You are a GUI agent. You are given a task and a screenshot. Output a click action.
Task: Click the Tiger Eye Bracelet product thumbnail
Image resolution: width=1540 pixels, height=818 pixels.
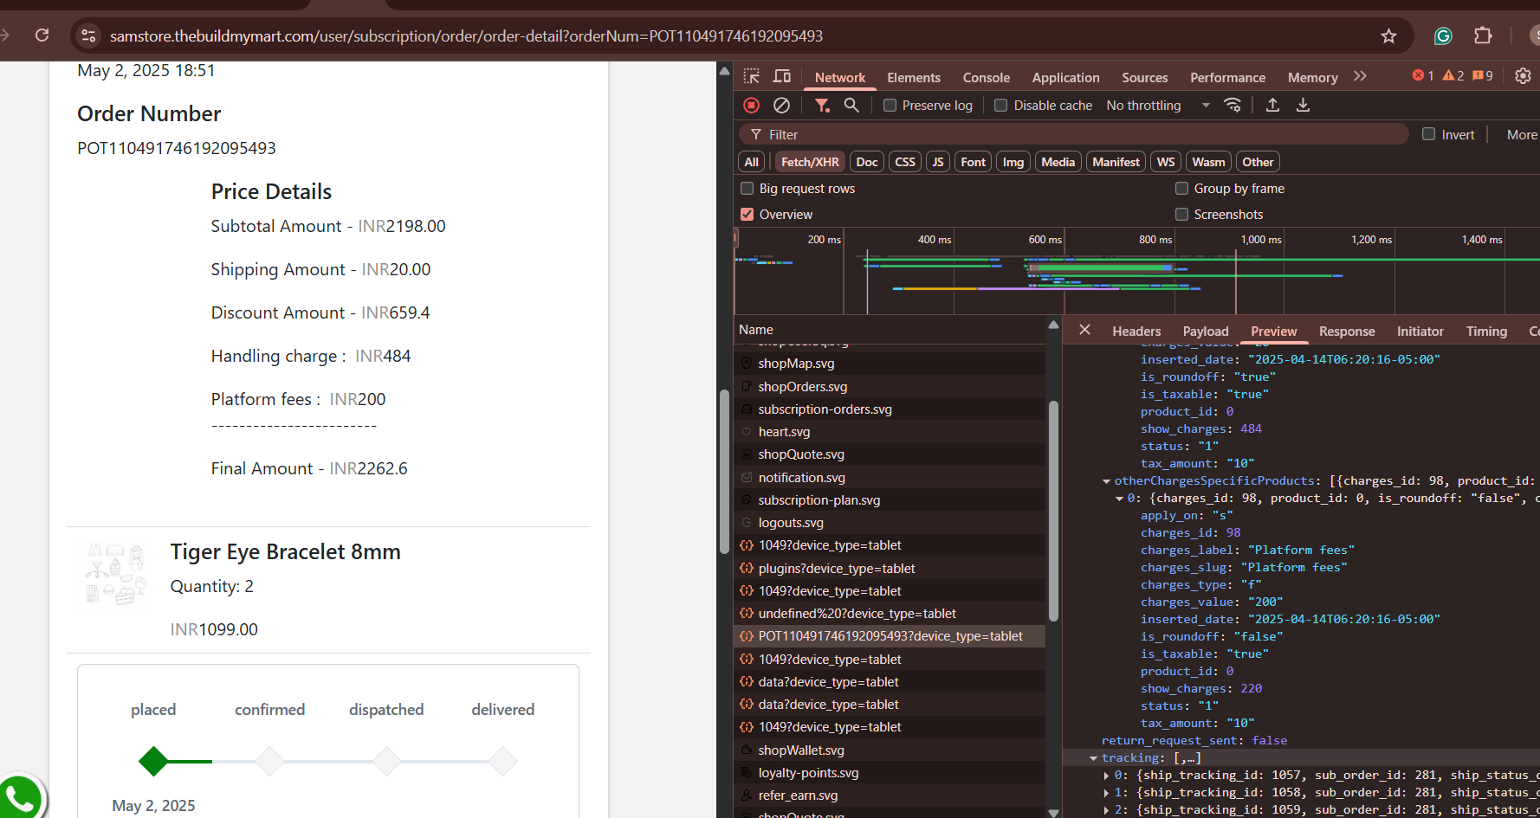click(116, 573)
